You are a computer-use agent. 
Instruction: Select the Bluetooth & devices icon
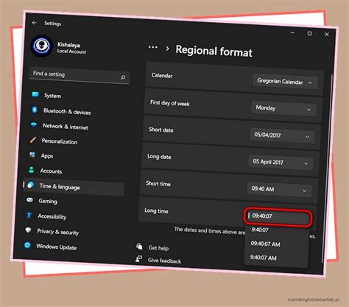pyautogui.click(x=35, y=110)
